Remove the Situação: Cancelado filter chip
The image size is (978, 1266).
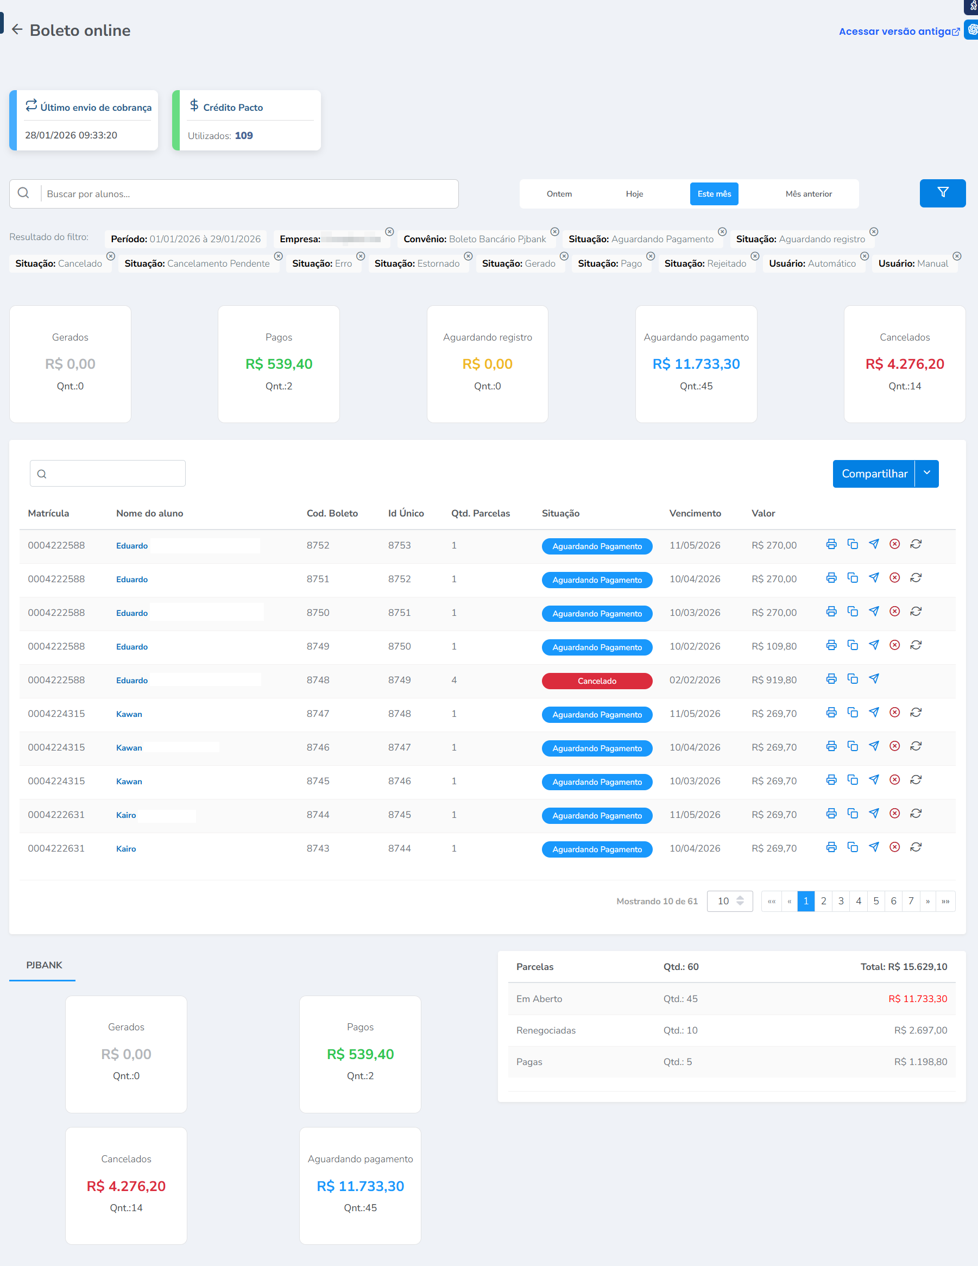tap(111, 256)
